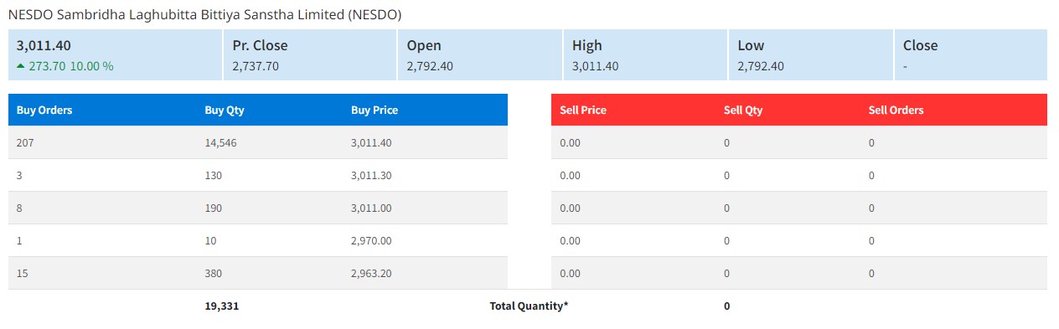Click the NESDO company title text
Image resolution: width=1059 pixels, height=329 pixels.
[x=204, y=15]
